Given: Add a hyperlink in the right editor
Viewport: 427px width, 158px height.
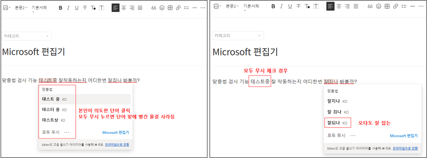Looking at the screenshot, I should coord(396,6).
